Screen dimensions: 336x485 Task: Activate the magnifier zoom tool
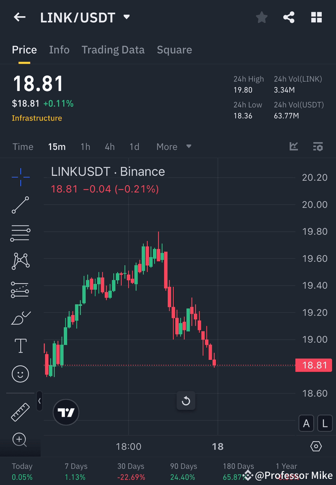(x=20, y=440)
